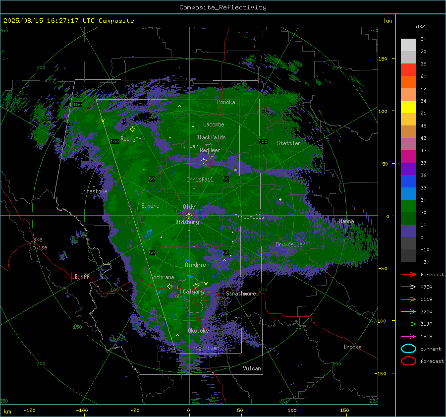
Task: Click the Brooks city label
Action: (x=352, y=347)
